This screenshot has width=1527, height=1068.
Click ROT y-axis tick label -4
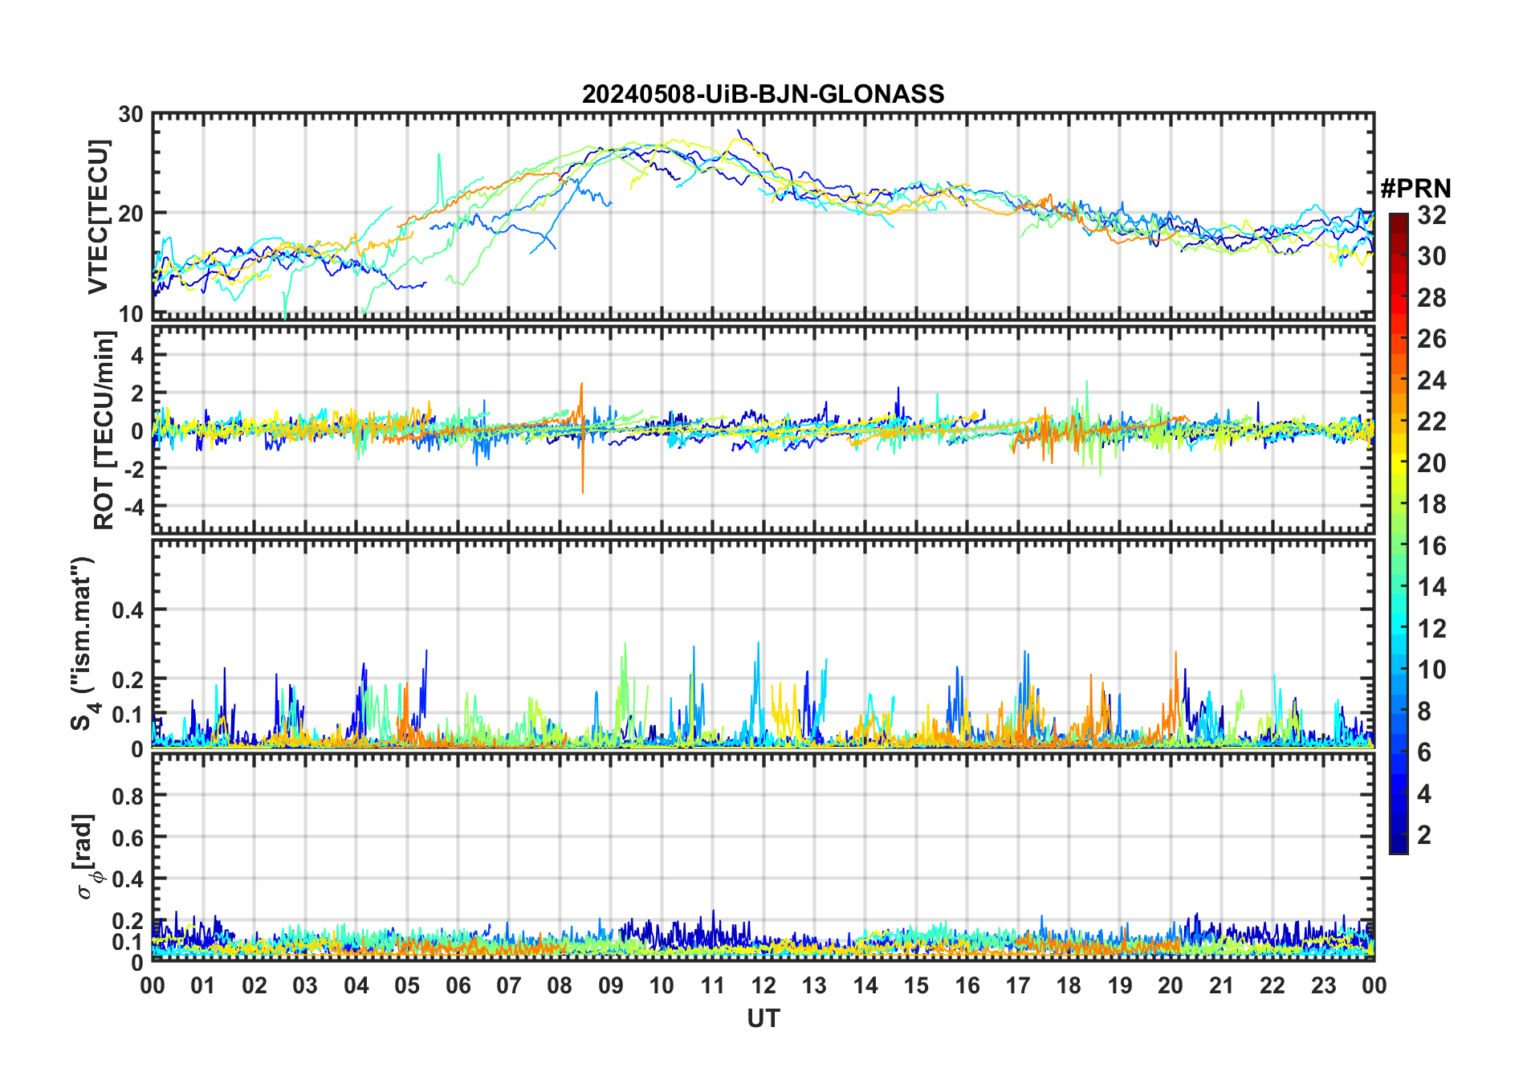click(x=133, y=507)
